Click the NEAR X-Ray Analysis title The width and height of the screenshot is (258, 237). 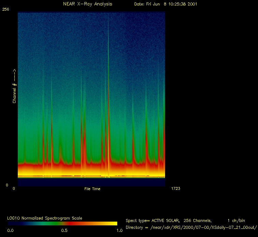(87, 4)
